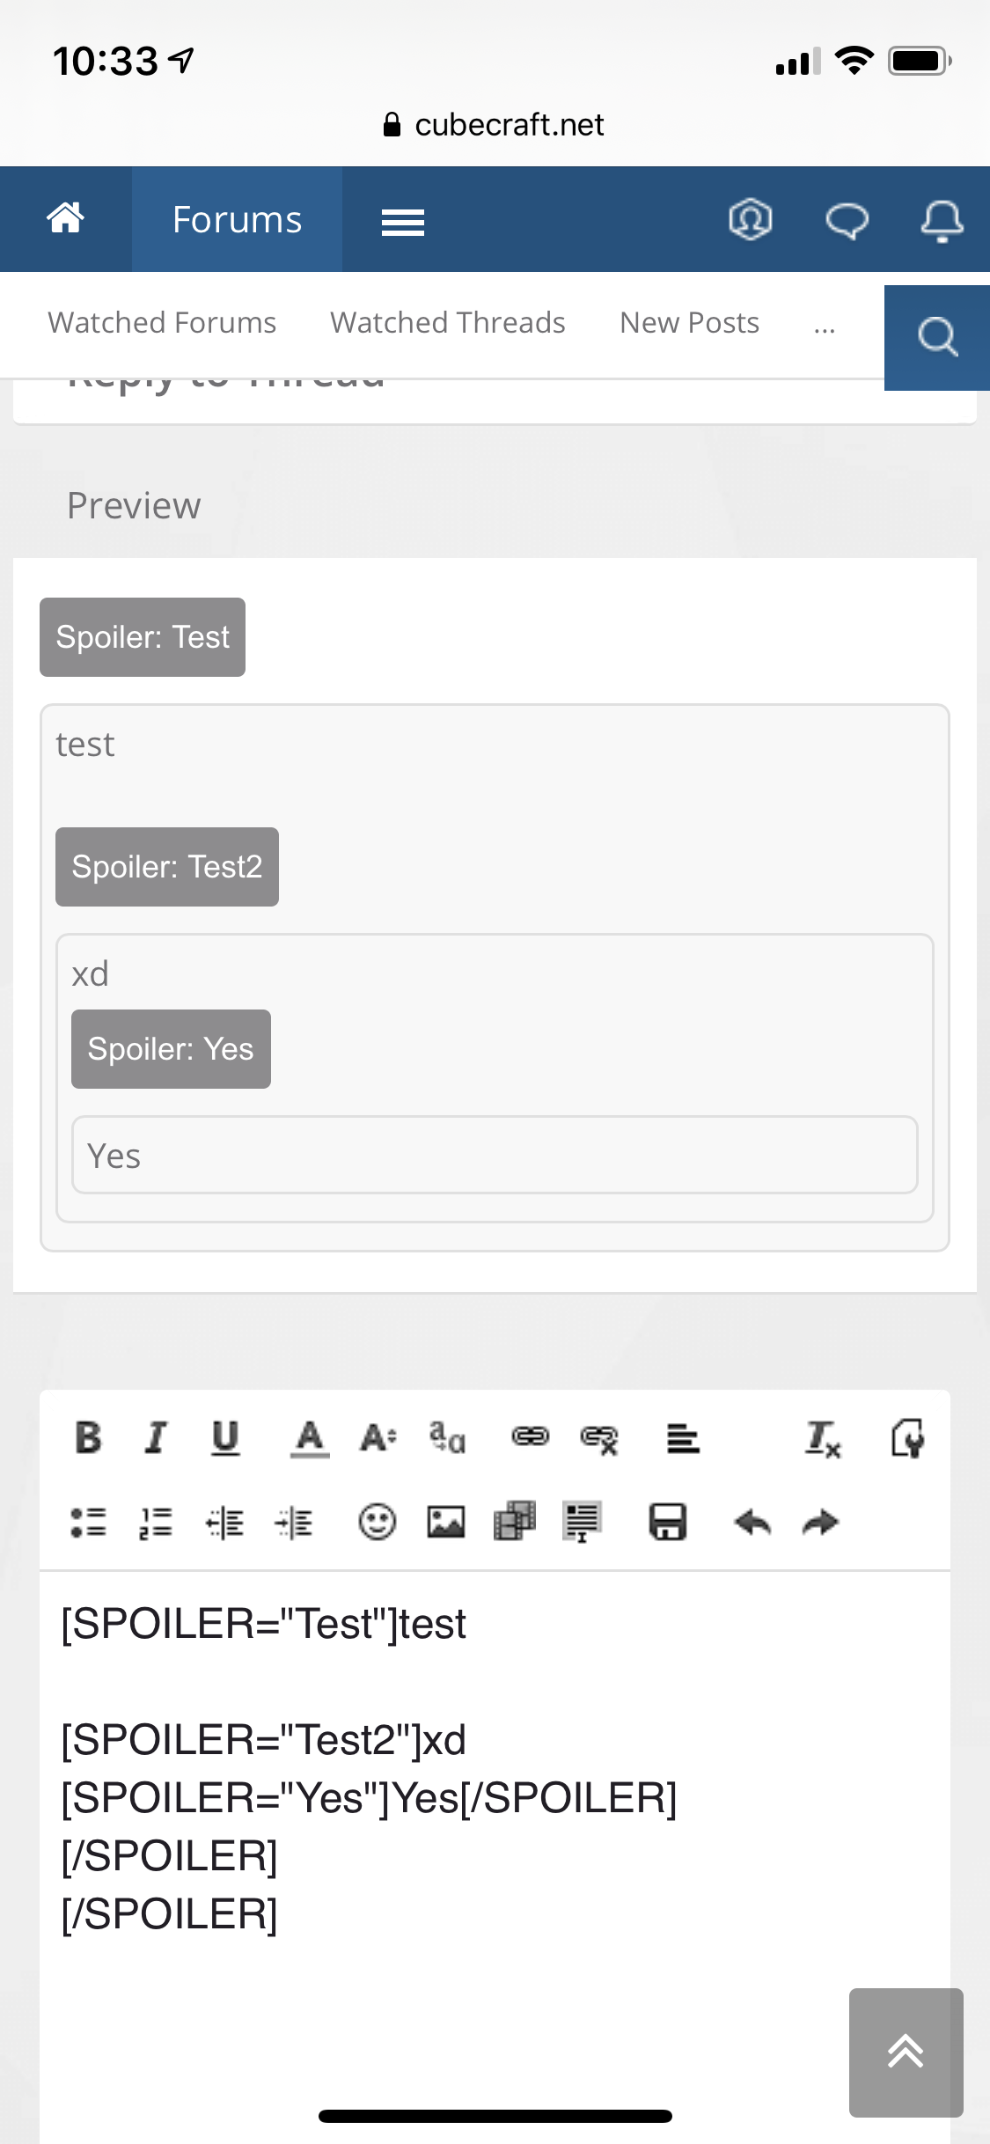Open the text color picker
Viewport: 990px width, 2144px height.
(310, 1439)
